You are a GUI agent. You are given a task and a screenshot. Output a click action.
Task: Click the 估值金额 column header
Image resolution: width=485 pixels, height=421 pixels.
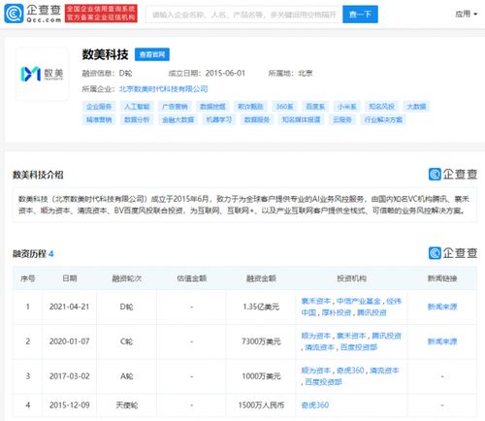click(191, 278)
